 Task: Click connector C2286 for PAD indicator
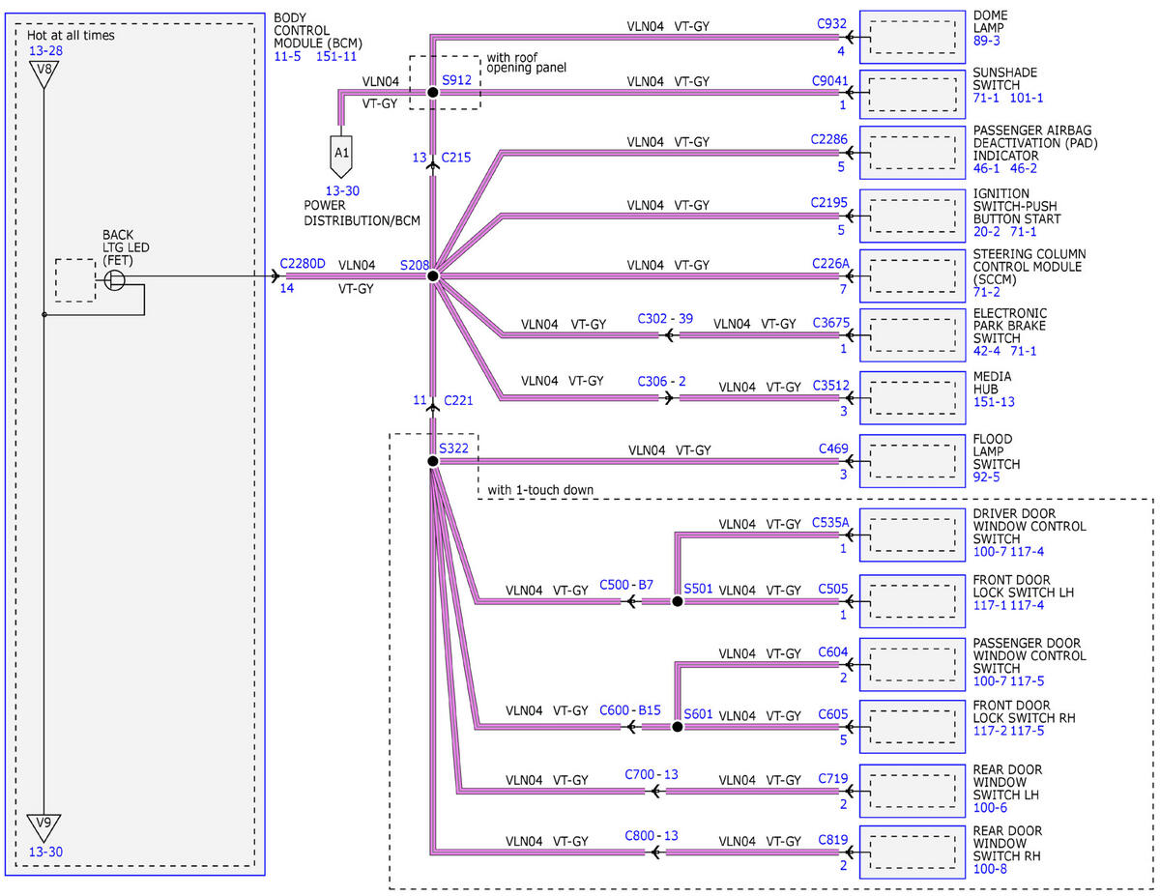click(x=829, y=140)
